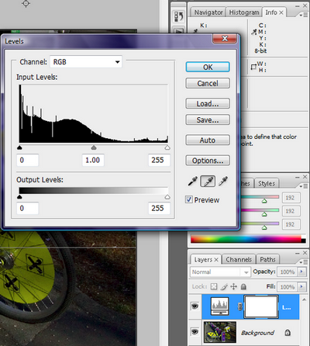The image size is (310, 346).
Task: Click the Auto button
Action: tap(208, 140)
